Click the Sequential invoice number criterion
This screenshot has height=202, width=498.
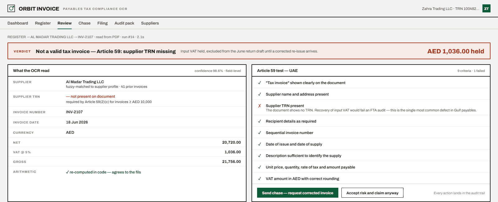coord(289,133)
